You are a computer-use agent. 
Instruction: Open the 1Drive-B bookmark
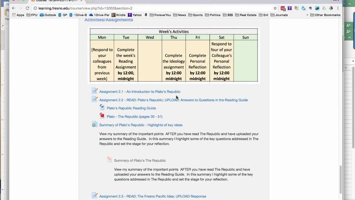click(x=78, y=15)
